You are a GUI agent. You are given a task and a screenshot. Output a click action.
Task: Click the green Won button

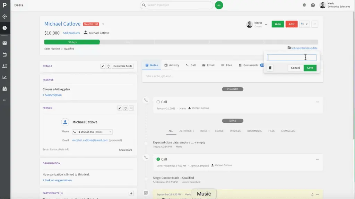pos(278,24)
